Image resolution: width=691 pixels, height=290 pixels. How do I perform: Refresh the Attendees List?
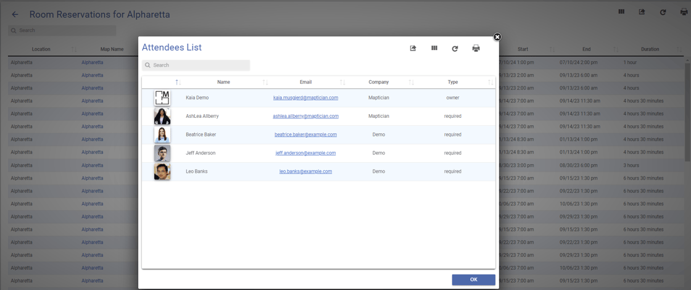click(455, 48)
